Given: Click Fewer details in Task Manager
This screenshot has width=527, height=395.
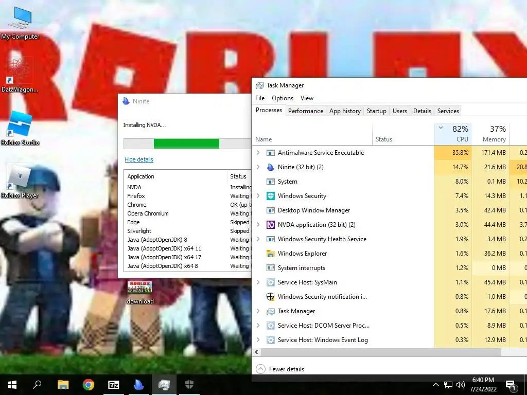Looking at the screenshot, I should 280,369.
